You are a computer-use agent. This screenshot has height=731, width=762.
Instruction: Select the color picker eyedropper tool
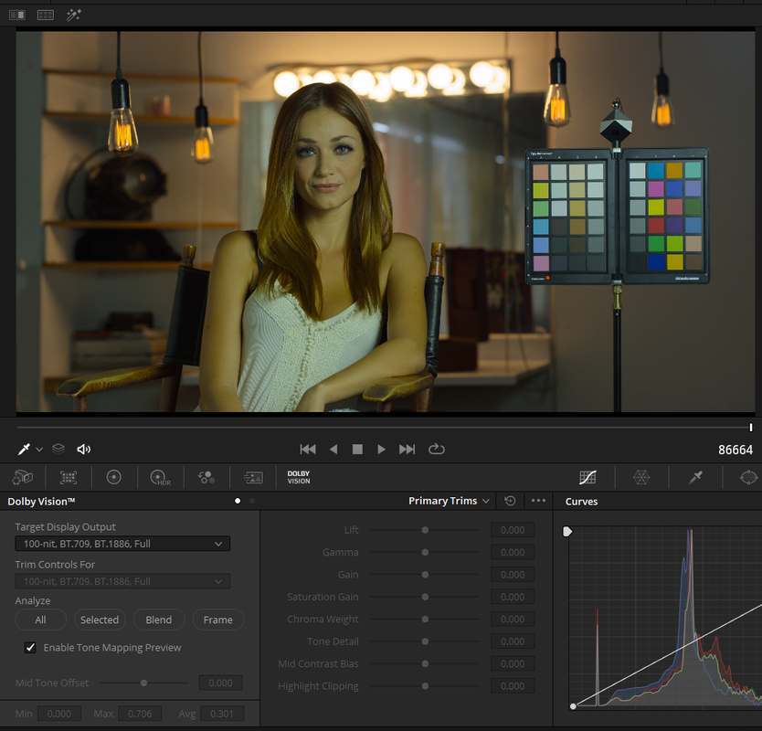[x=24, y=449]
